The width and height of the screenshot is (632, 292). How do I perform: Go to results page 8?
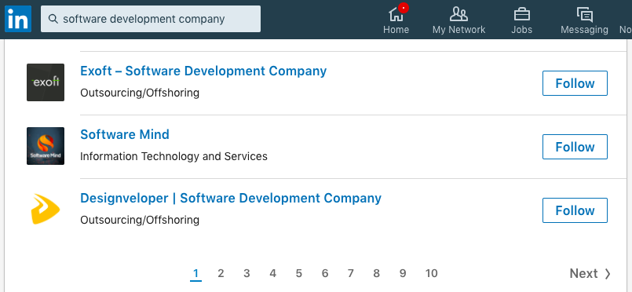(x=377, y=273)
